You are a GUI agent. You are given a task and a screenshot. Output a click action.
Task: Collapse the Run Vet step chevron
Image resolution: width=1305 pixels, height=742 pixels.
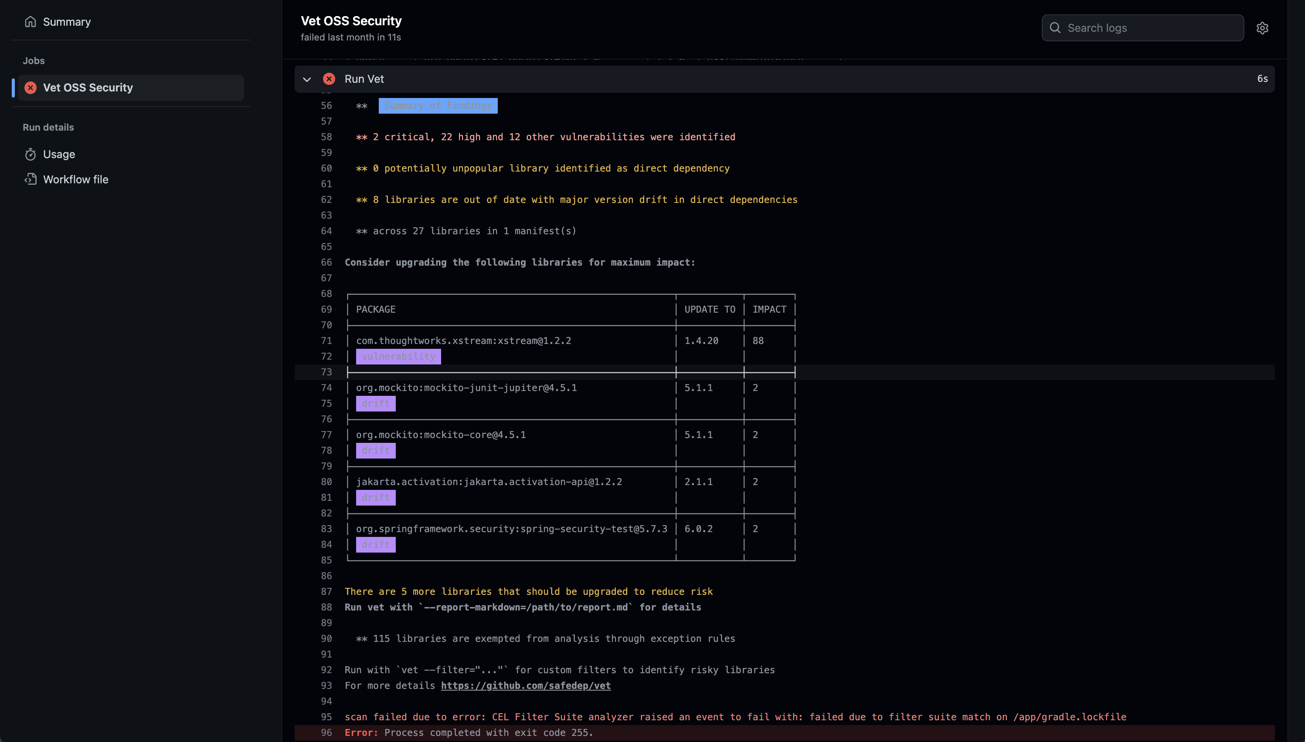307,79
